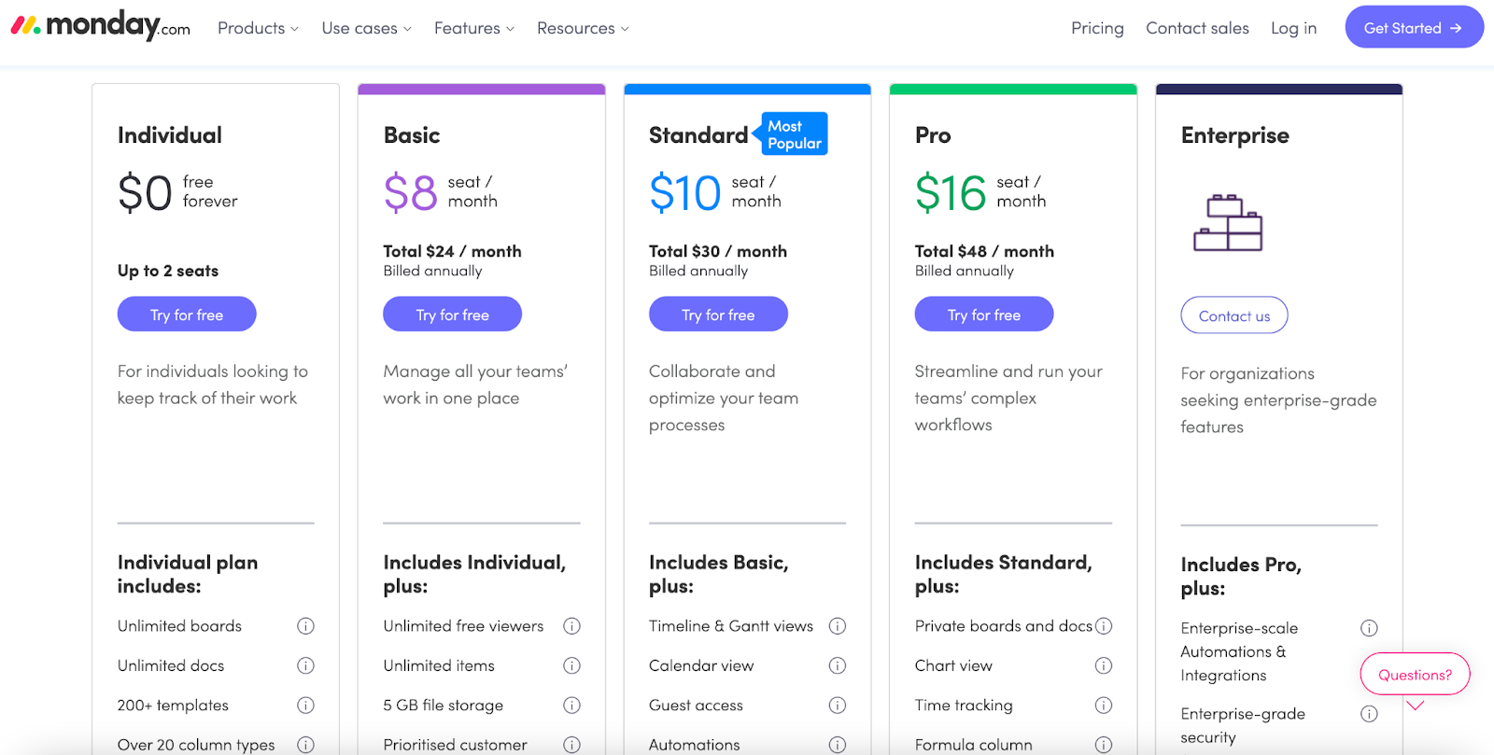
Task: Click info icon for Timeline & Gantt views
Action: pos(838,626)
